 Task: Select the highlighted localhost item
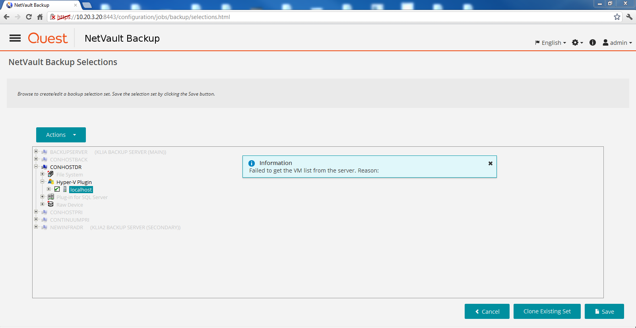click(x=81, y=190)
